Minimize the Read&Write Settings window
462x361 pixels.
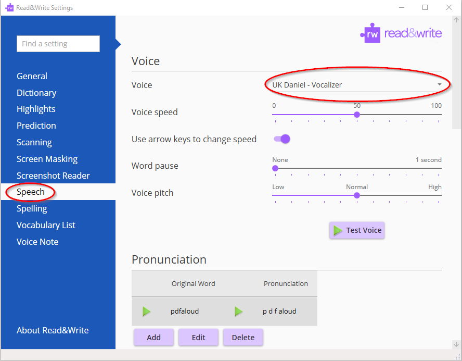coord(402,7)
